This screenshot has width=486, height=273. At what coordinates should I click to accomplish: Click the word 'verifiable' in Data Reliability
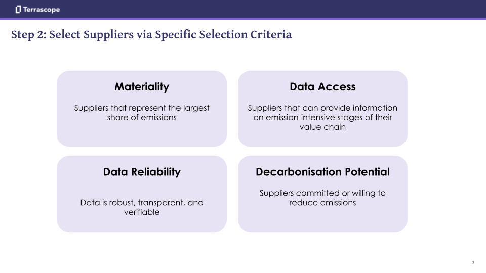[142, 212]
